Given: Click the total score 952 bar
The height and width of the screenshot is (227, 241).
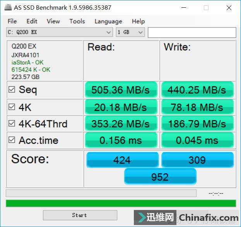Looking at the screenshot, I should 160,177.
